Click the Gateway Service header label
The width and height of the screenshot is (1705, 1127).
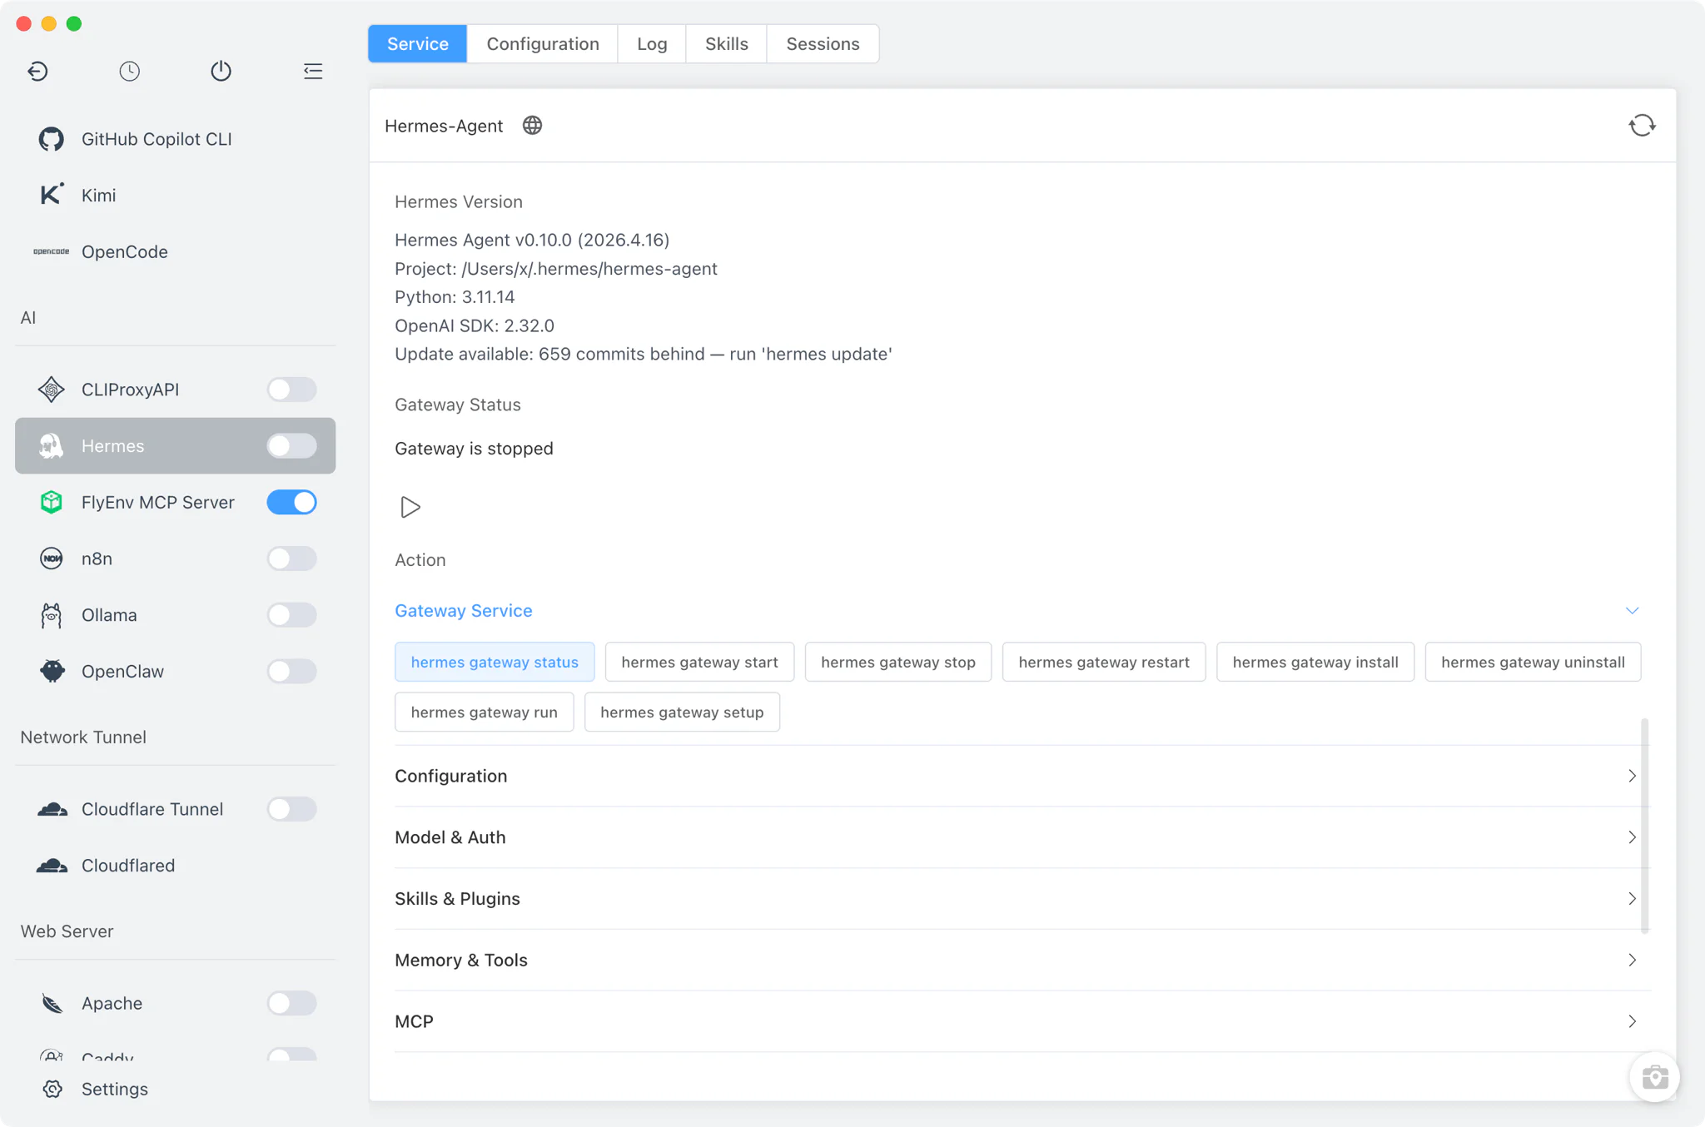tap(464, 611)
